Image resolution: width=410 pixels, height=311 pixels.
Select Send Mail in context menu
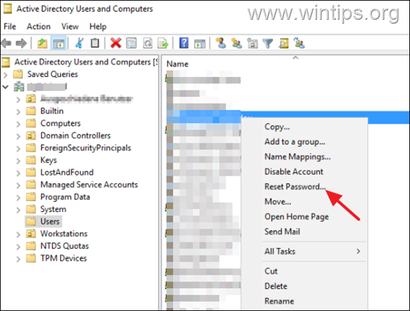point(282,231)
